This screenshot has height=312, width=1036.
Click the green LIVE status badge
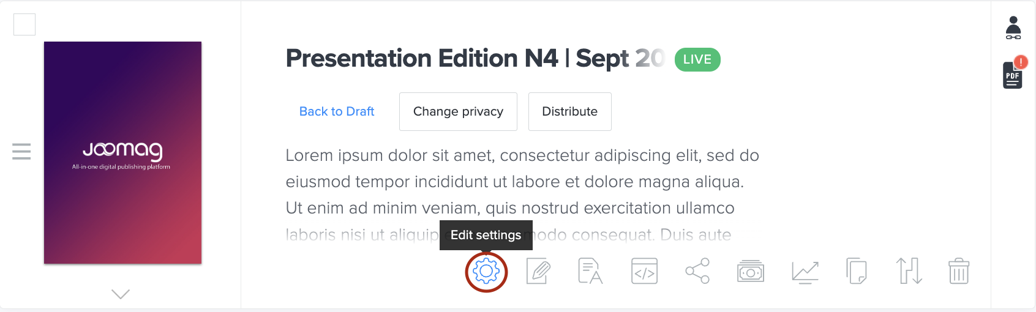[697, 59]
